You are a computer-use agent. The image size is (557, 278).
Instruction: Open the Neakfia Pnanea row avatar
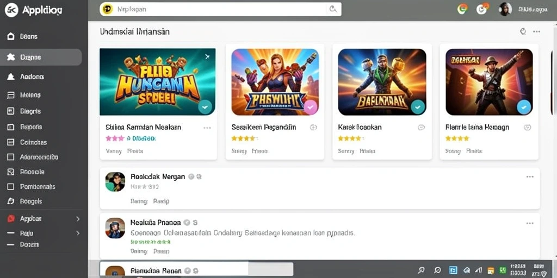tap(115, 228)
